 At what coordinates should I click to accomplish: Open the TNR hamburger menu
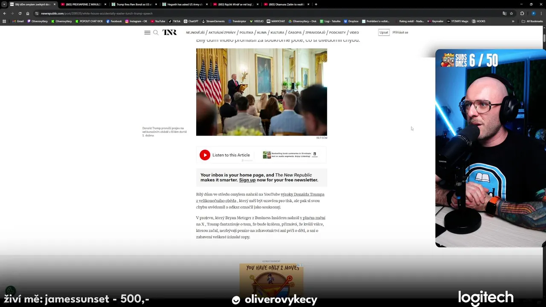[147, 32]
